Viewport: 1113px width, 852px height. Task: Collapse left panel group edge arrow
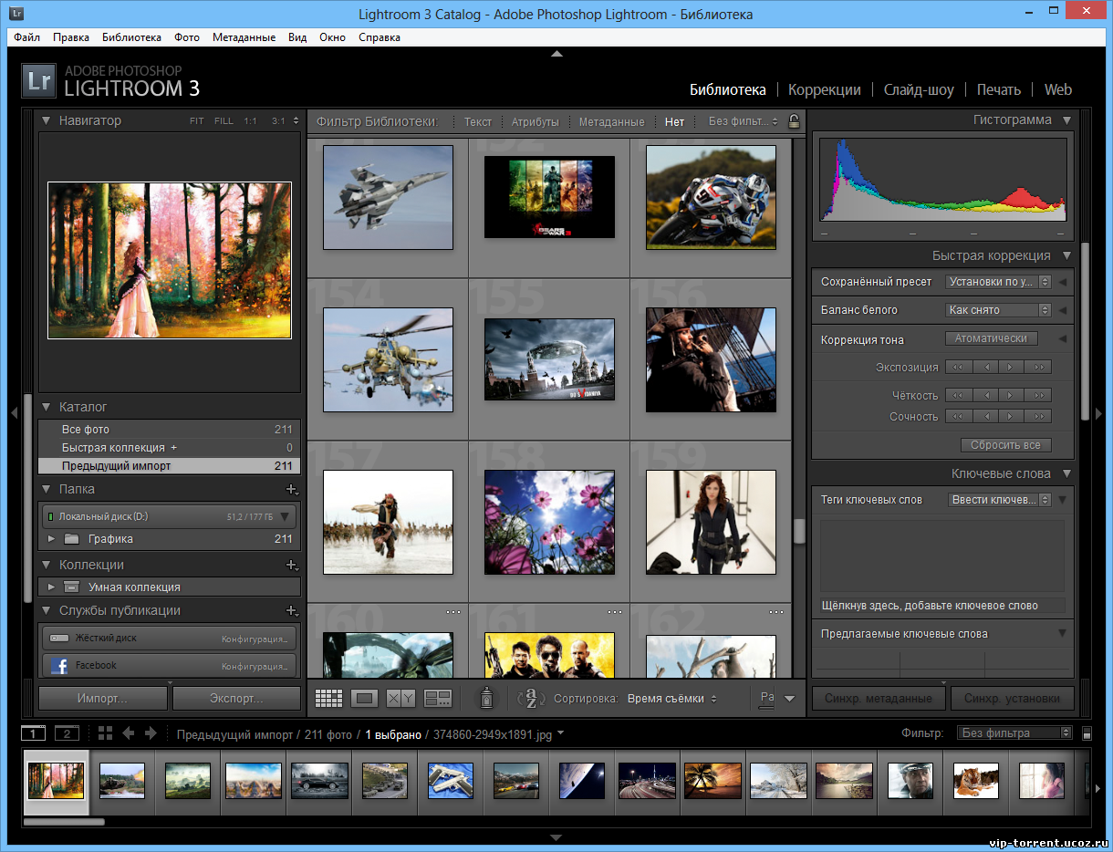pos(14,413)
